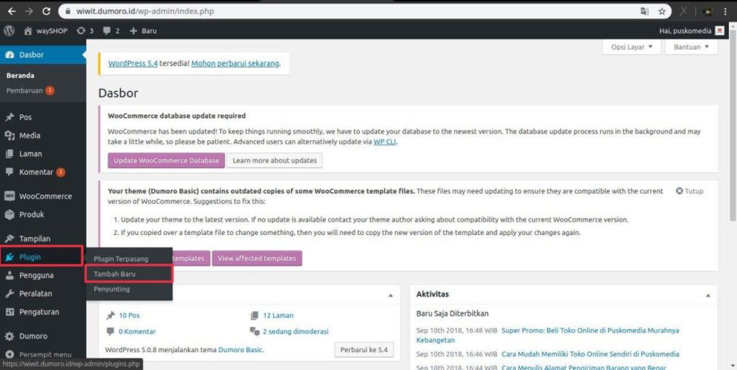Open the Super Promo Beli Toko Online post link
737x370 pixels.
coord(590,330)
